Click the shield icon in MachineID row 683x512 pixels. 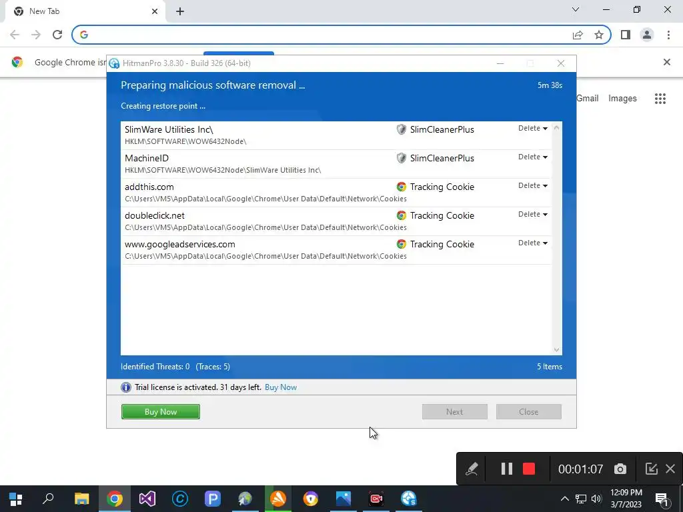(401, 158)
